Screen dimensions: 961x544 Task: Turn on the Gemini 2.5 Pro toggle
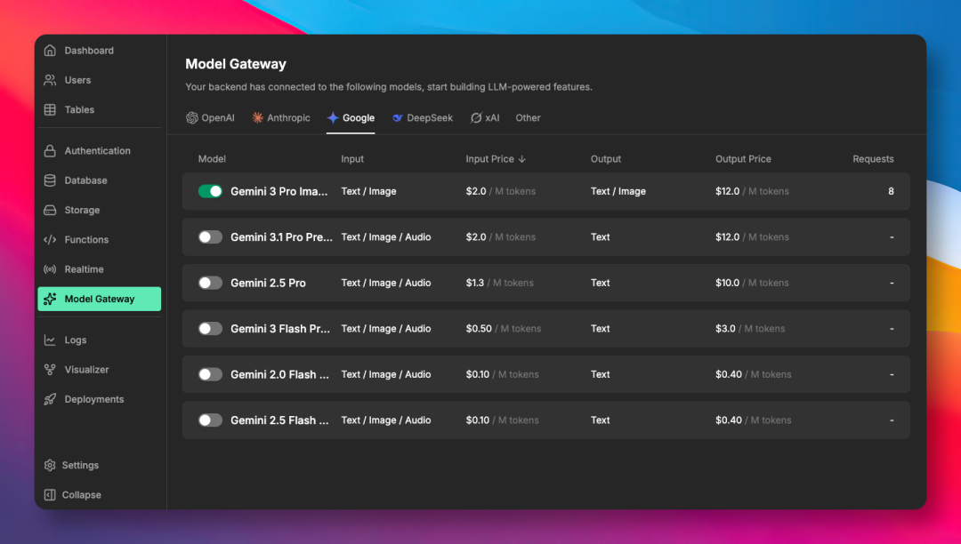click(x=210, y=283)
